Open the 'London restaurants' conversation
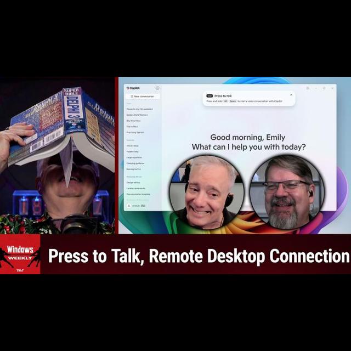The image size is (351, 351). click(x=135, y=188)
